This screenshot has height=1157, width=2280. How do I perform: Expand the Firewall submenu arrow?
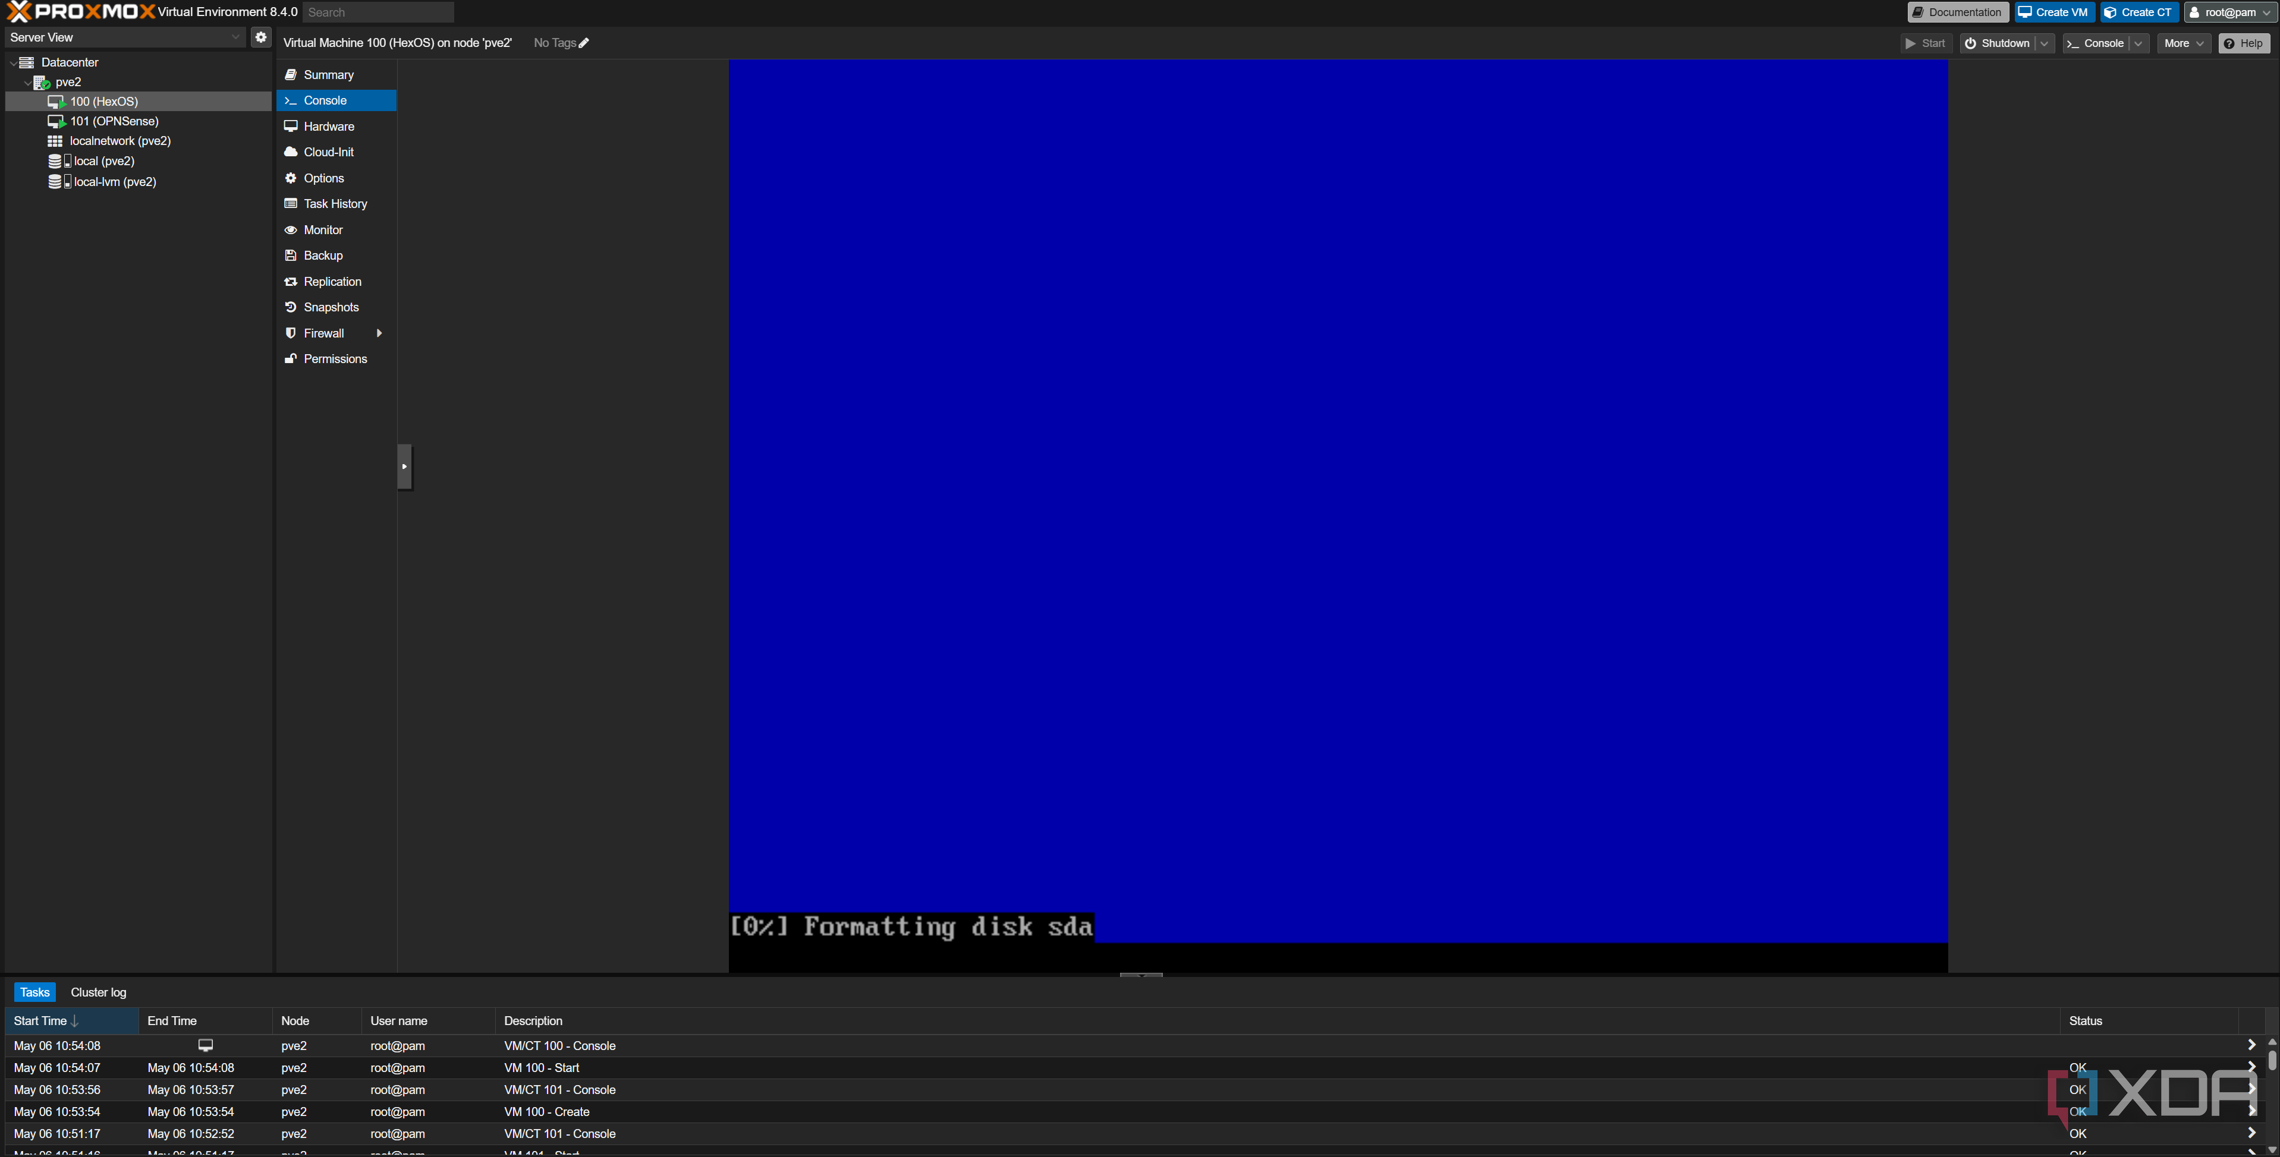click(x=380, y=333)
